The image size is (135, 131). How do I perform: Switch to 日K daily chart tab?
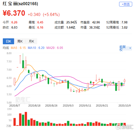tap(8, 41)
